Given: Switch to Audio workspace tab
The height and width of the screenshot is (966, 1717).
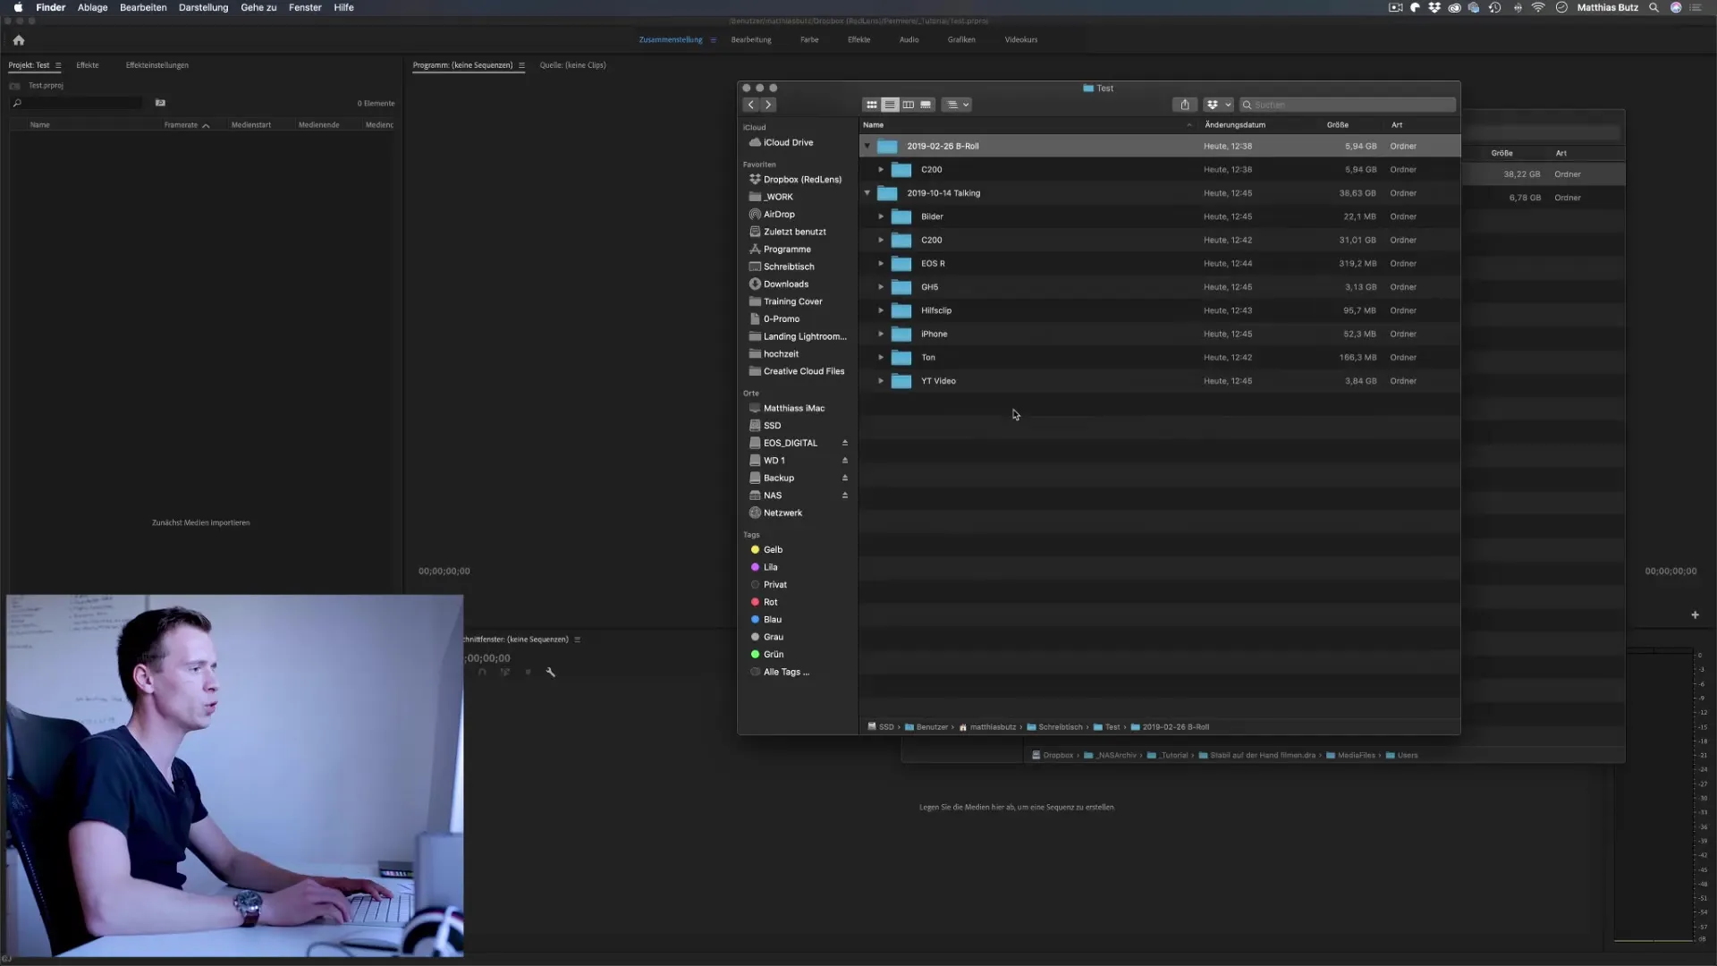Looking at the screenshot, I should click(x=909, y=39).
